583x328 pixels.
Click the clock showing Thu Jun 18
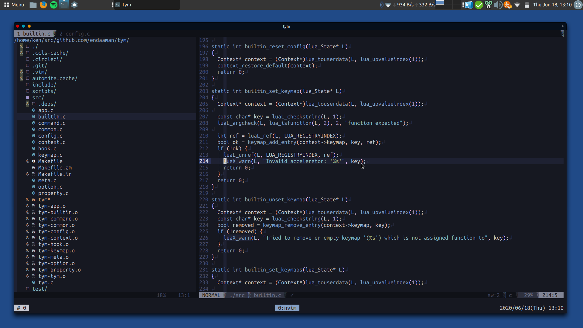pos(552,5)
